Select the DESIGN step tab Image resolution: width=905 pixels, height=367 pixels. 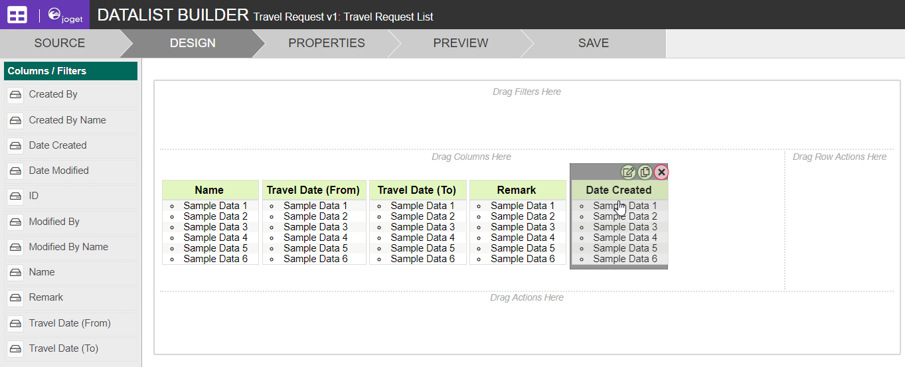193,43
